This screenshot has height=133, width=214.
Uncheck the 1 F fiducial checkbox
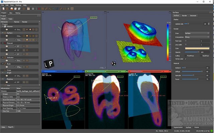click(x=15, y=50)
